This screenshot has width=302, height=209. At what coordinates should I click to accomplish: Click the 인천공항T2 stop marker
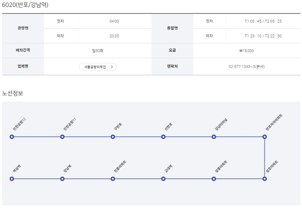pos(12,137)
